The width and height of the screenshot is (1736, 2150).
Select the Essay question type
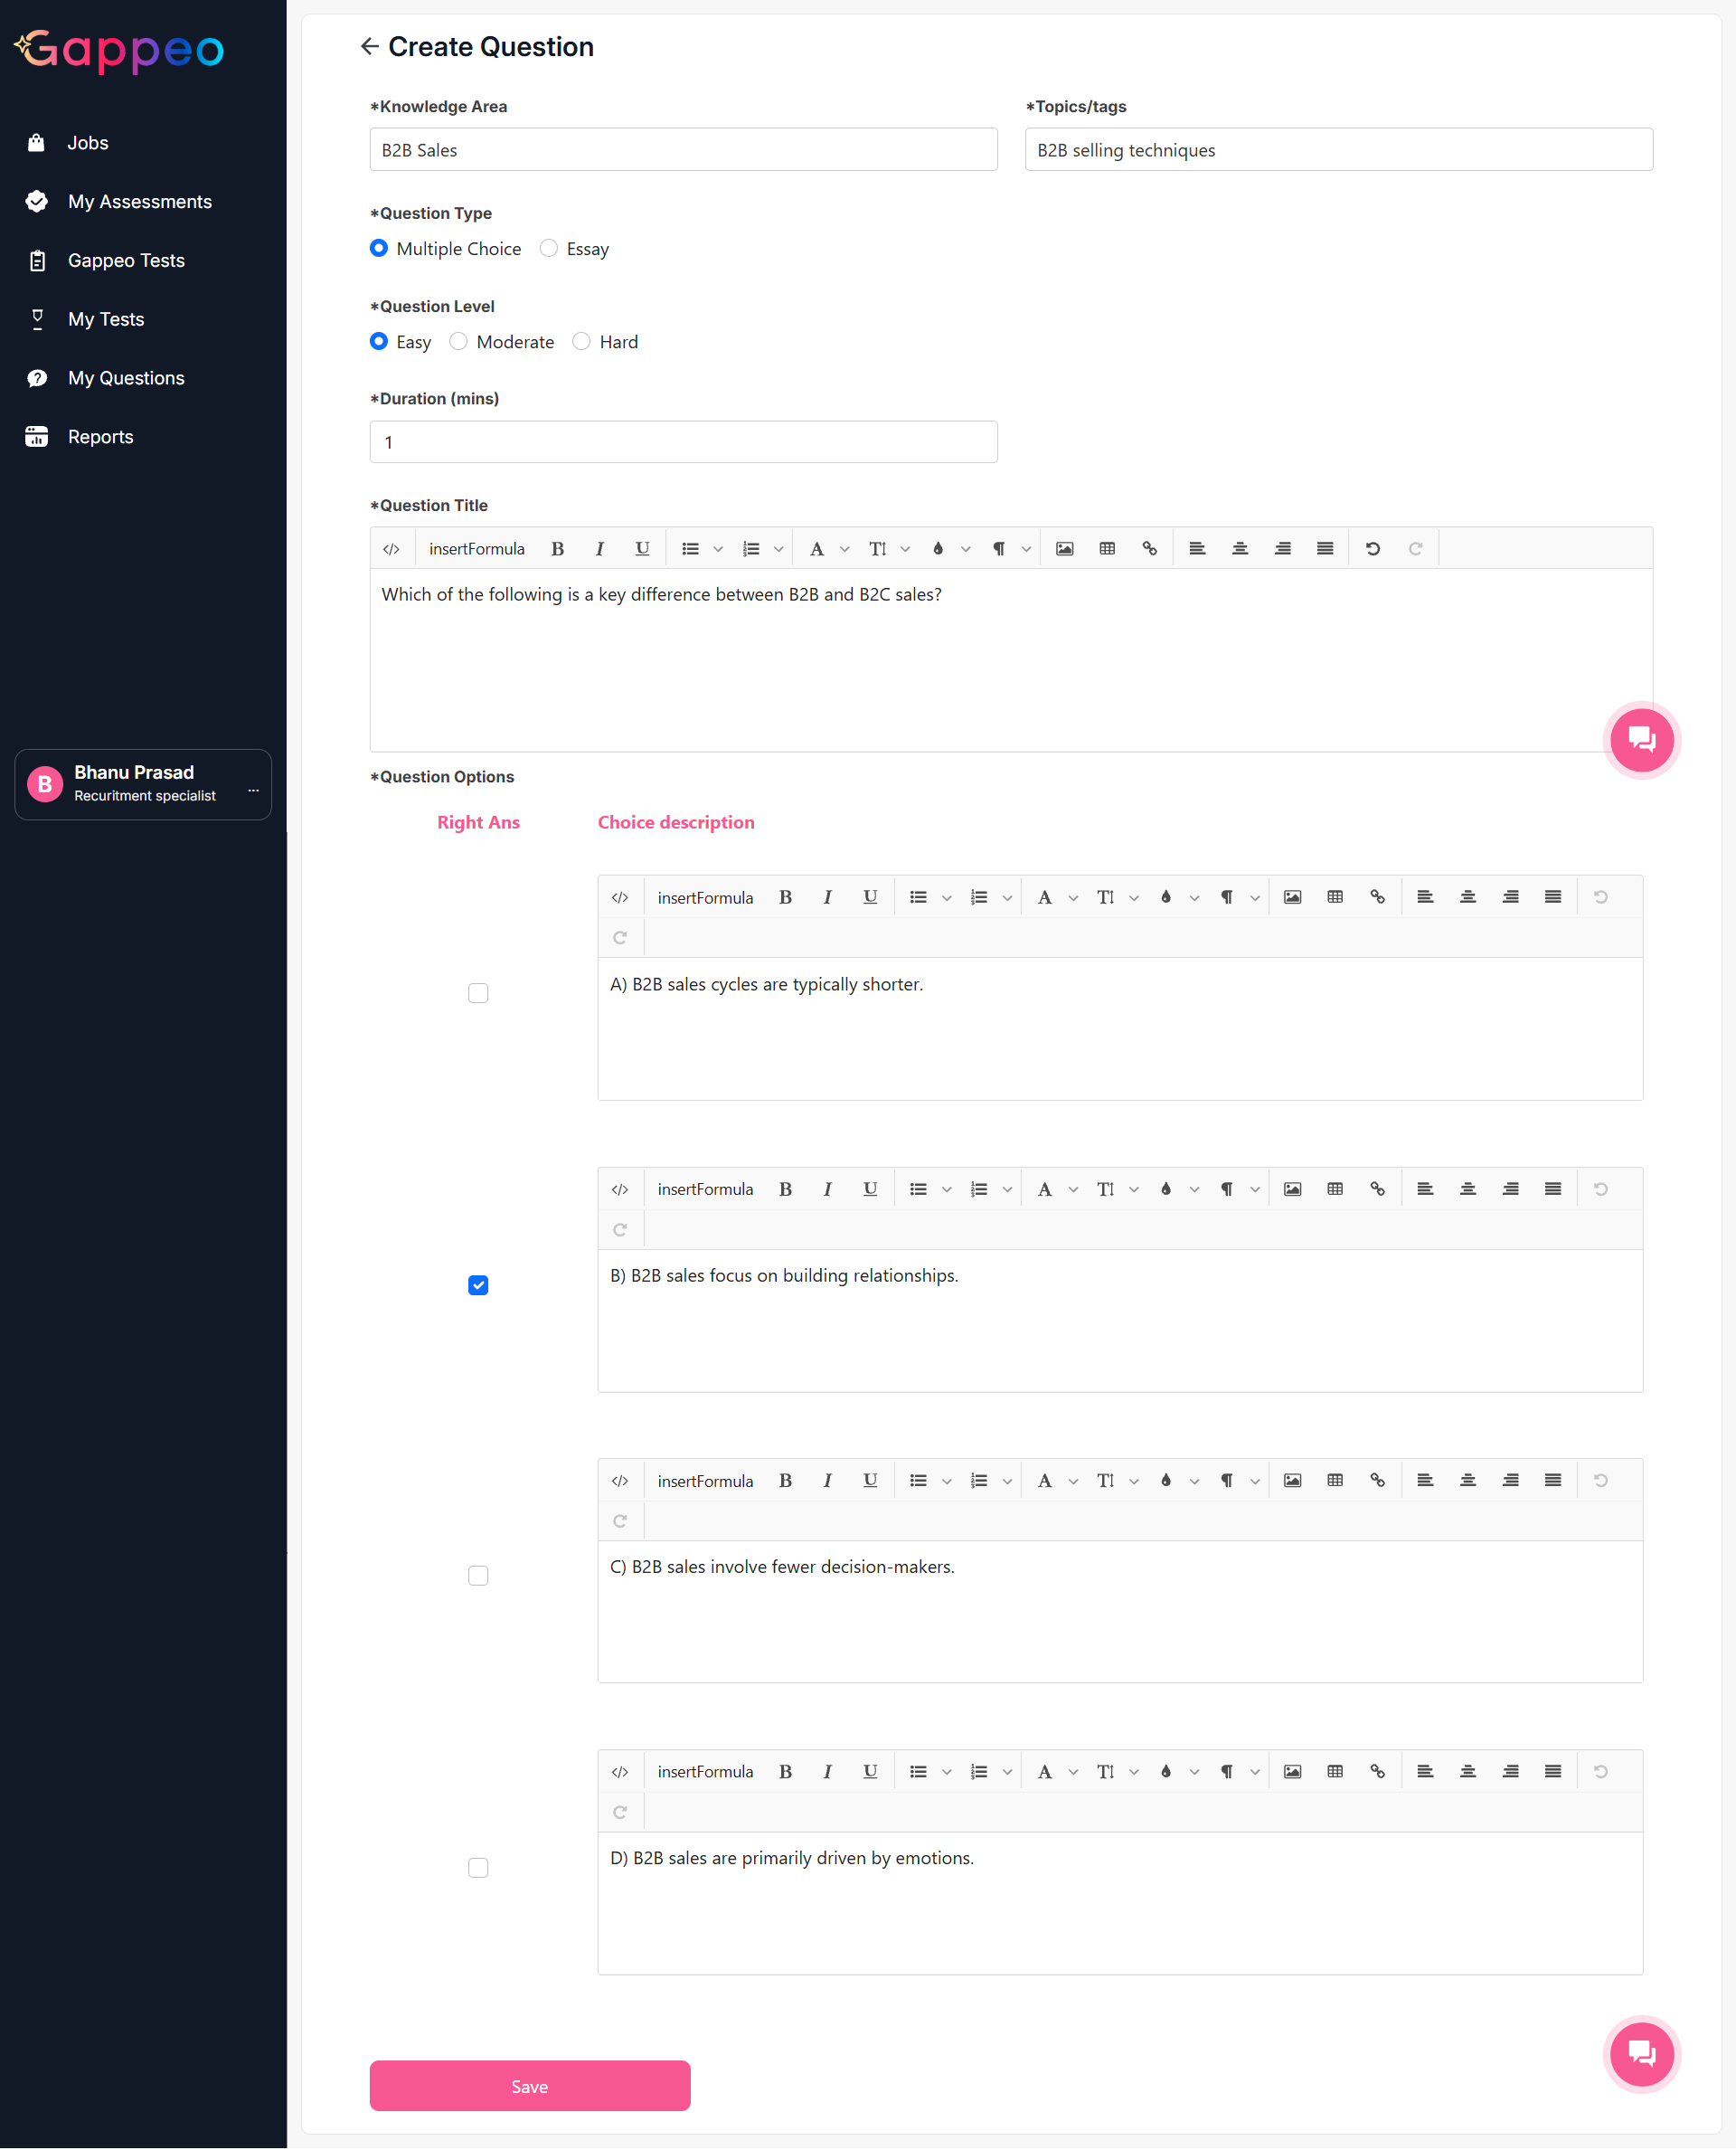pyautogui.click(x=549, y=248)
